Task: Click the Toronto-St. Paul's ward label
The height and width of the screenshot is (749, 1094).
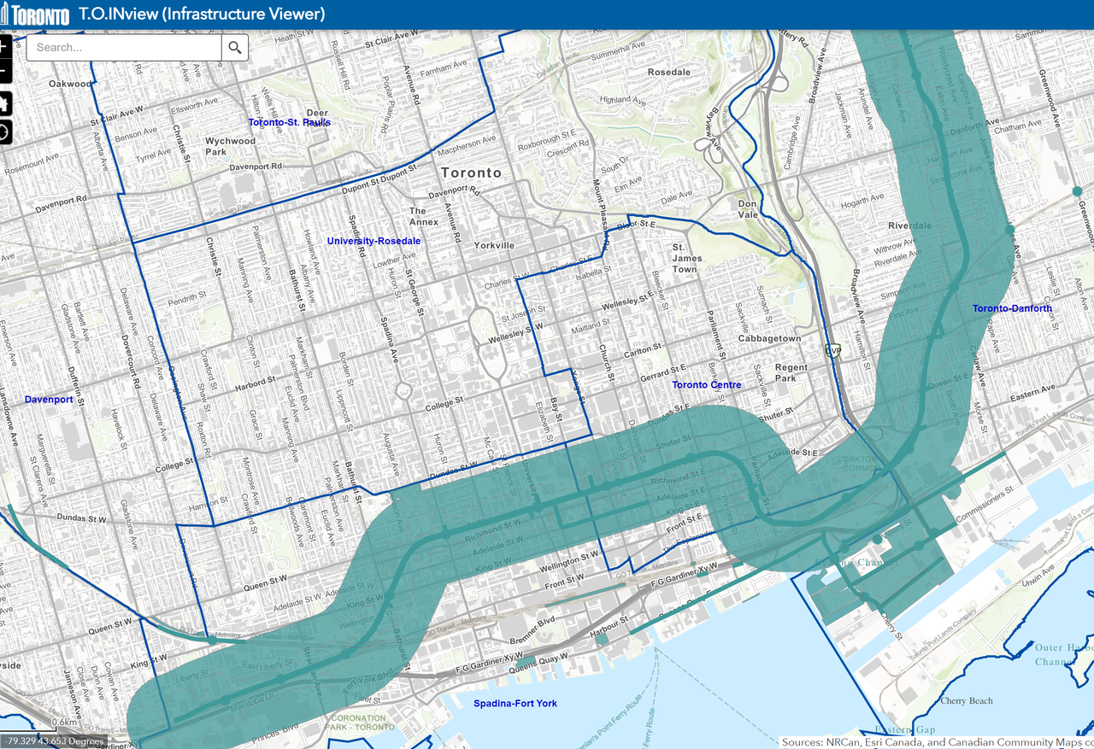Action: click(289, 123)
